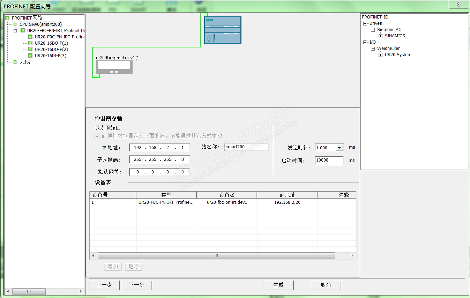Click the 下一步 button

[x=137, y=285]
